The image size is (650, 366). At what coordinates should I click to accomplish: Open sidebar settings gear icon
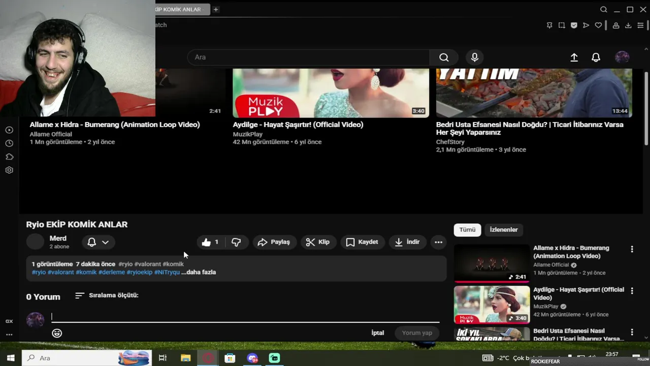(x=9, y=170)
